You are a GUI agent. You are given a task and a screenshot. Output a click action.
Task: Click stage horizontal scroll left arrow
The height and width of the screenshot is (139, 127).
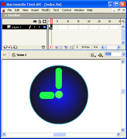click(4, 134)
